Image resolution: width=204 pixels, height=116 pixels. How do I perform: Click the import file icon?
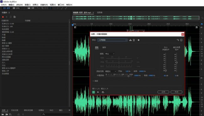click(x=7, y=114)
